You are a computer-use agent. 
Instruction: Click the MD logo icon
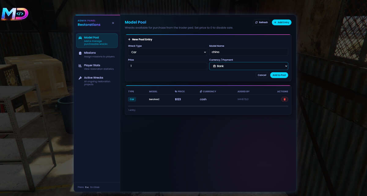15,14
